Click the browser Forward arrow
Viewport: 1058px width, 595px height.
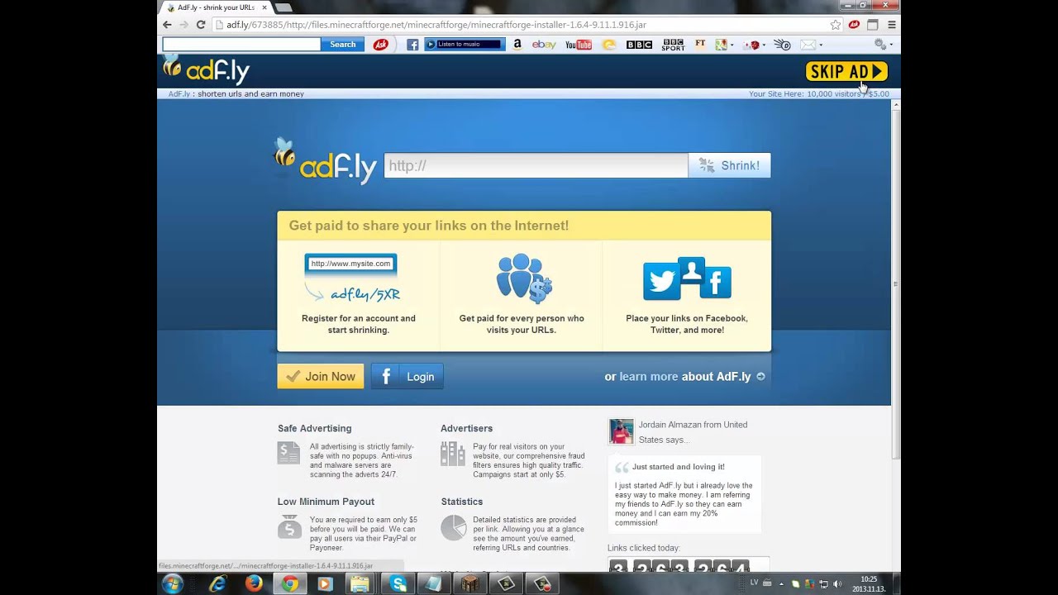click(183, 25)
